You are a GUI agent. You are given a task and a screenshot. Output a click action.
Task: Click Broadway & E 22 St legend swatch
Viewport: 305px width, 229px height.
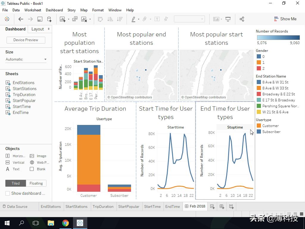(259, 94)
